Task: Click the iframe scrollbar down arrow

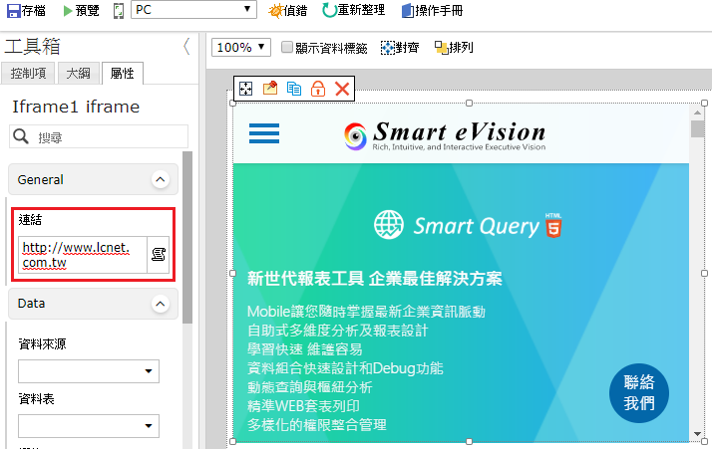Action: (697, 434)
